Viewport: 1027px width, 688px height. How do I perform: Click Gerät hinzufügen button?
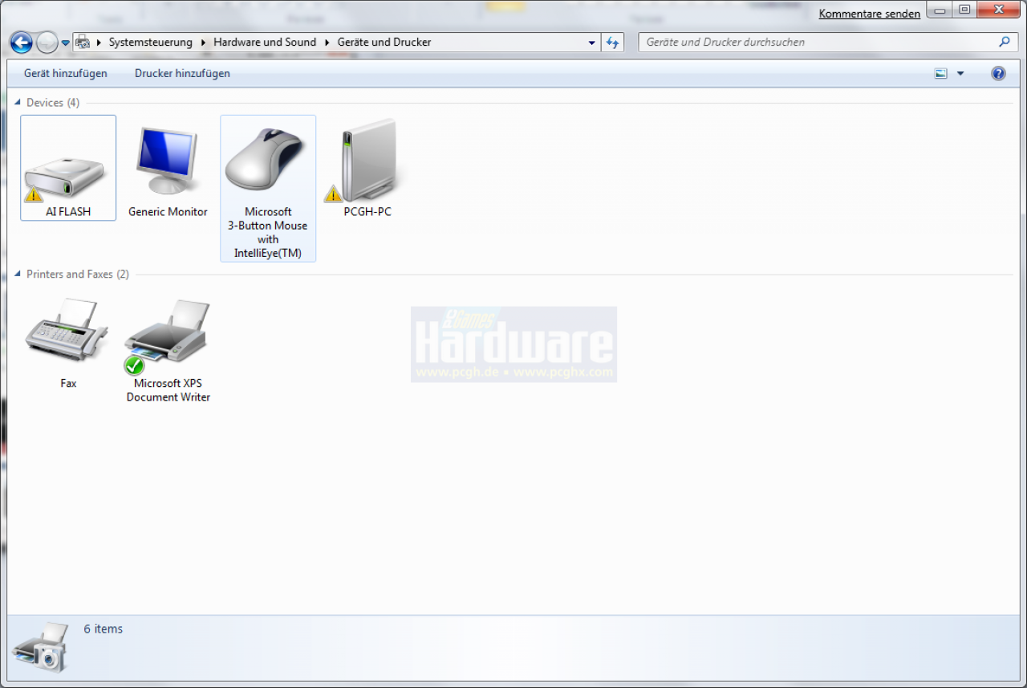(66, 73)
